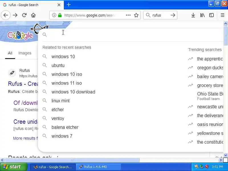Show site information icon in address bar

pos(54,15)
